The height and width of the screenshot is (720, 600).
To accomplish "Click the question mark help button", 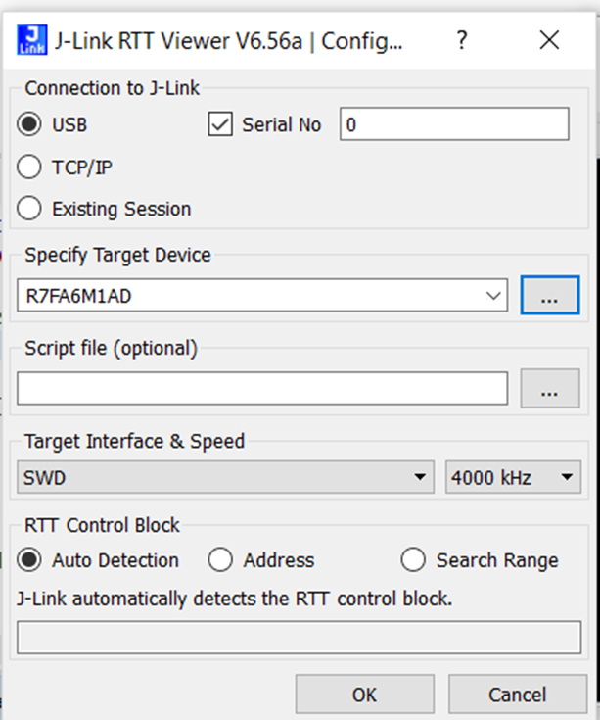I will 461,41.
